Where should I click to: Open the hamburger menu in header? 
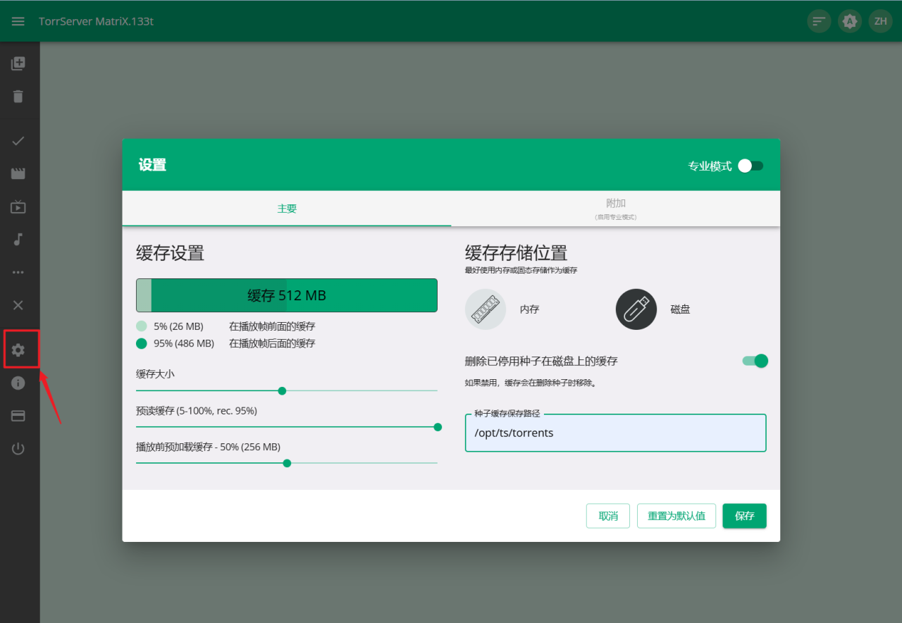coord(18,21)
